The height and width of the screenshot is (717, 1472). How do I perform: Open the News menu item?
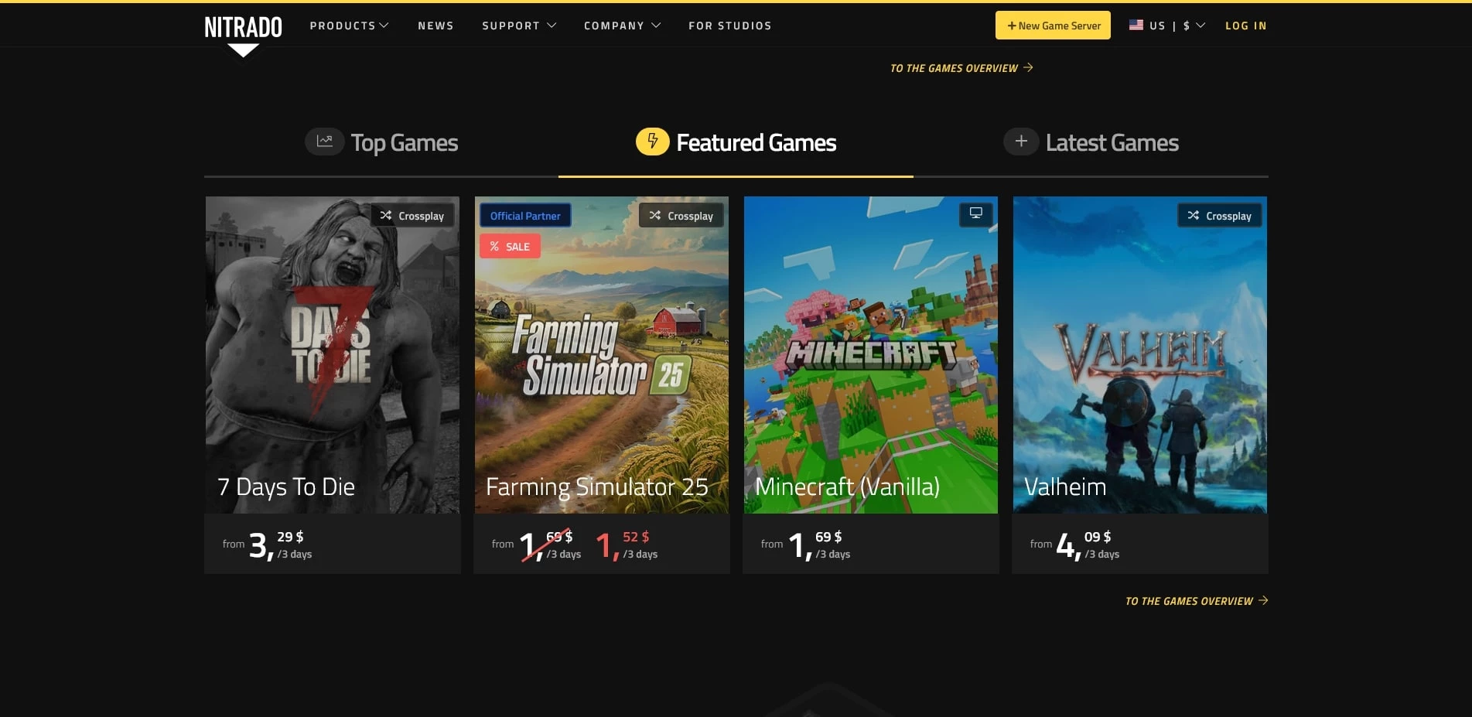point(435,26)
